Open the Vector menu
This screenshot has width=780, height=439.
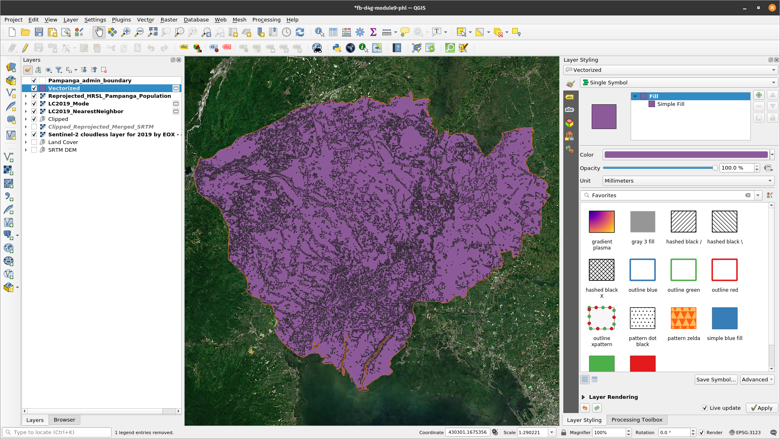pyautogui.click(x=145, y=19)
